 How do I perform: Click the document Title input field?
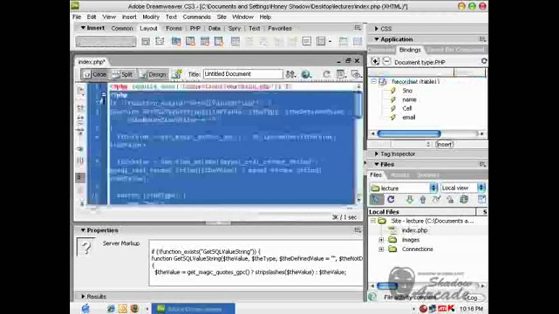[x=243, y=74]
